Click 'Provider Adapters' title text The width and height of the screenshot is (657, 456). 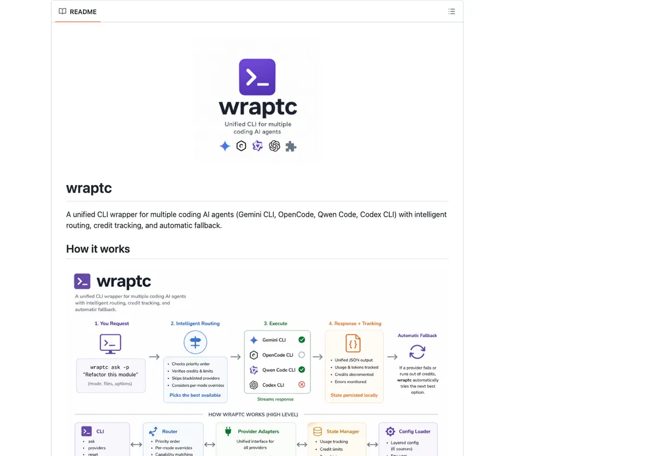(x=258, y=431)
